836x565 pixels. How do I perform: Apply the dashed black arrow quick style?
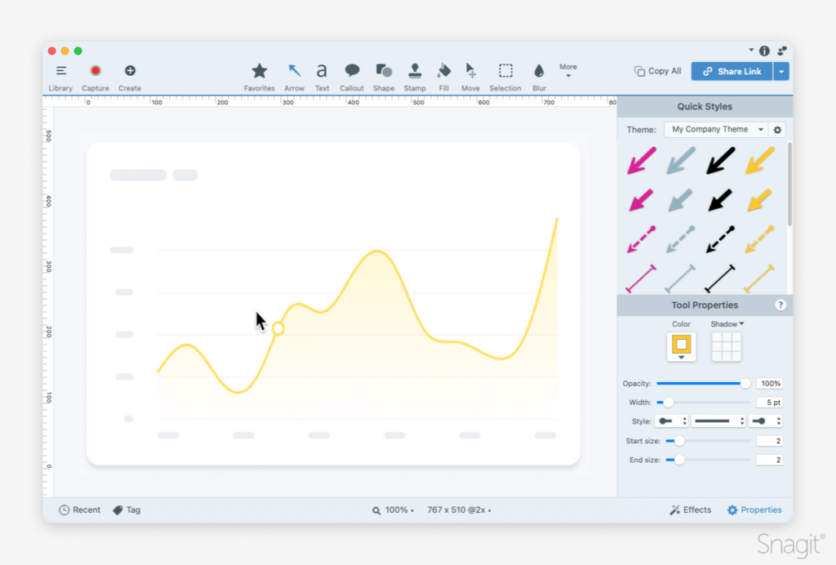click(x=720, y=238)
